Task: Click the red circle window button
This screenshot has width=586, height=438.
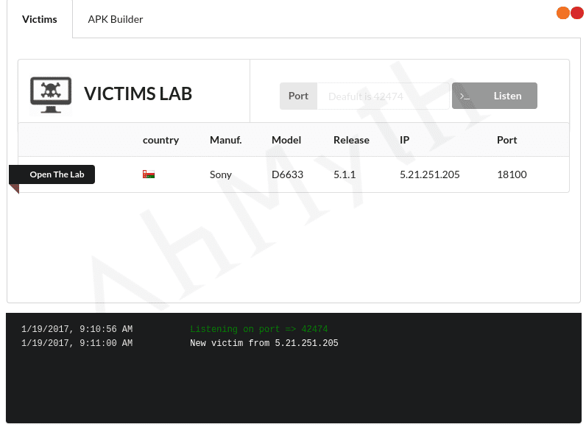Action: 577,13
